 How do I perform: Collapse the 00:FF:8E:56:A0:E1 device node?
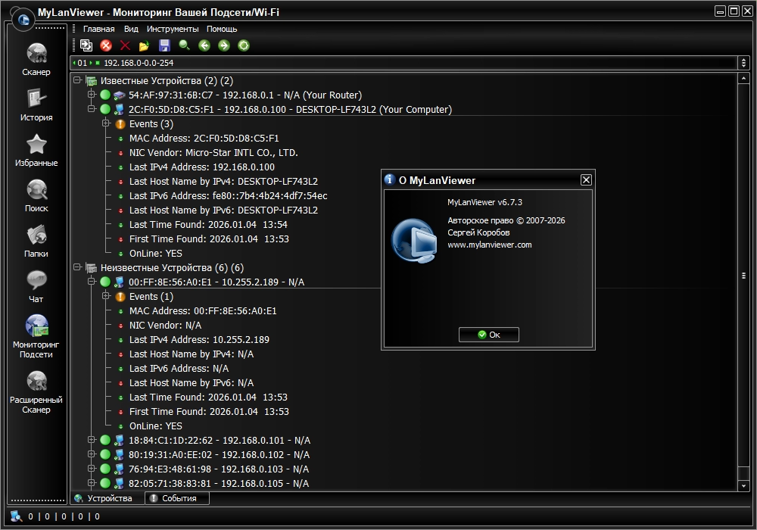click(x=92, y=282)
